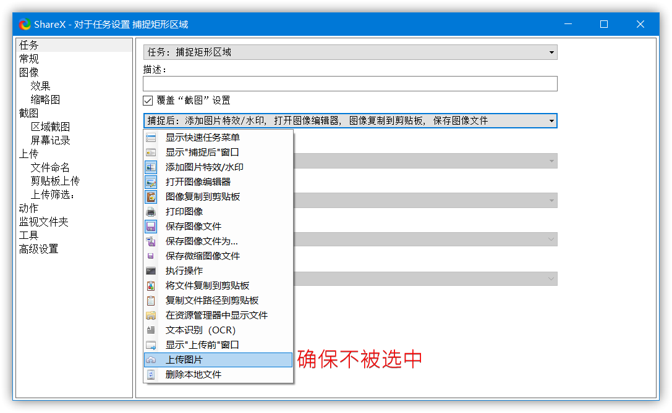Select the 保存微缩图像文件 thumbnail save icon
This screenshot has height=413, width=672.
pos(151,256)
